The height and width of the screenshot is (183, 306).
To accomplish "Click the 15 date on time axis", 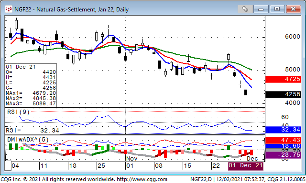I will pyautogui.click(x=187, y=166).
